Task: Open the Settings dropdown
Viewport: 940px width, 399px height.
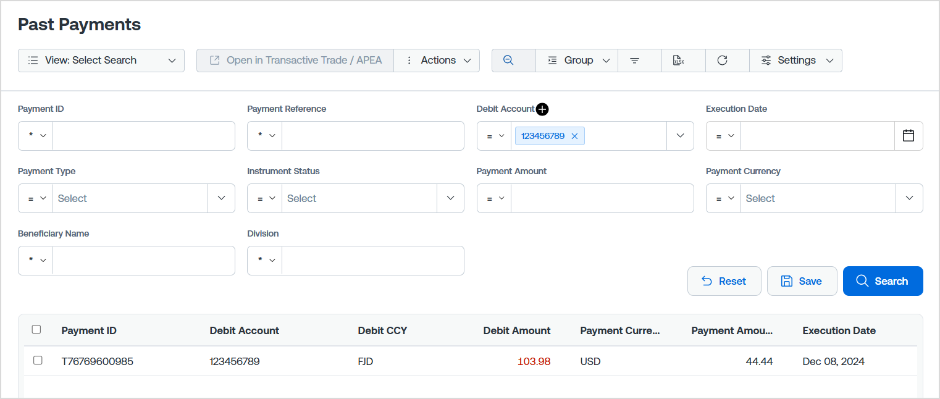Action: (x=796, y=61)
